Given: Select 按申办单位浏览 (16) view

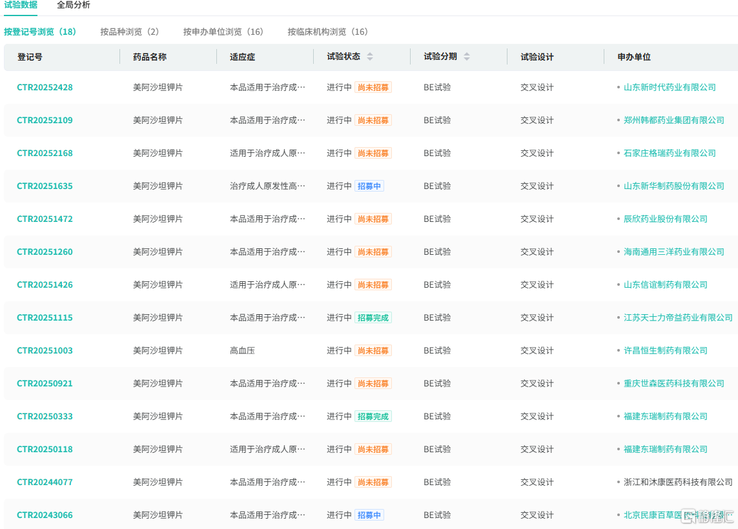Looking at the screenshot, I should 223,32.
